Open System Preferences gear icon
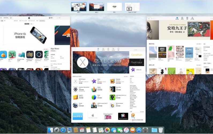The height and width of the screenshot is (134, 213). (145, 130)
